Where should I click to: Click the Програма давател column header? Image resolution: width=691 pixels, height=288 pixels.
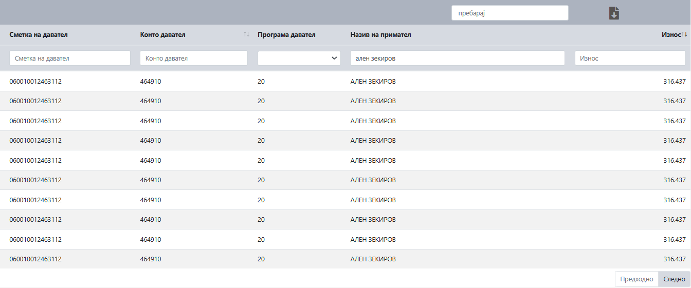[286, 35]
